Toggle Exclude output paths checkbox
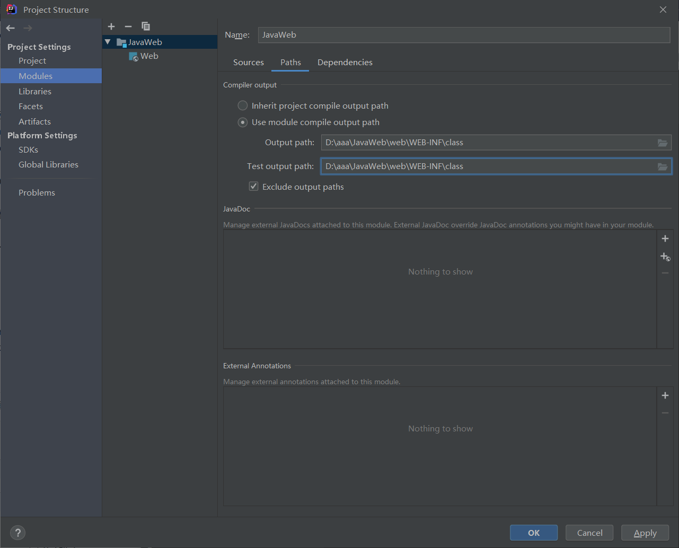Image resolution: width=679 pixels, height=548 pixels. point(254,187)
